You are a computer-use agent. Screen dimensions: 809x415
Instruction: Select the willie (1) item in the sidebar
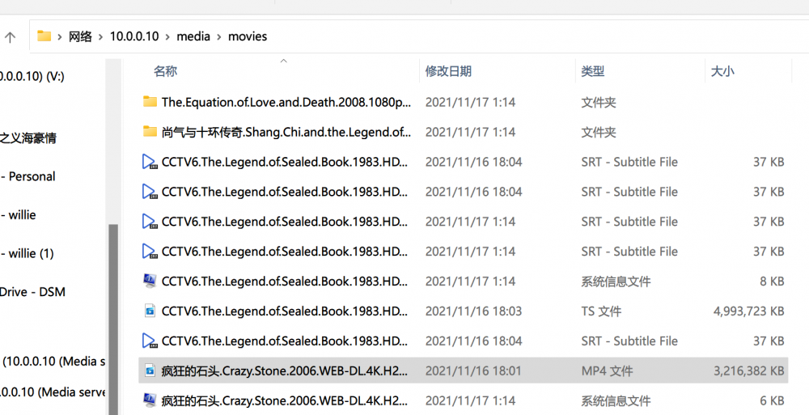click(28, 253)
